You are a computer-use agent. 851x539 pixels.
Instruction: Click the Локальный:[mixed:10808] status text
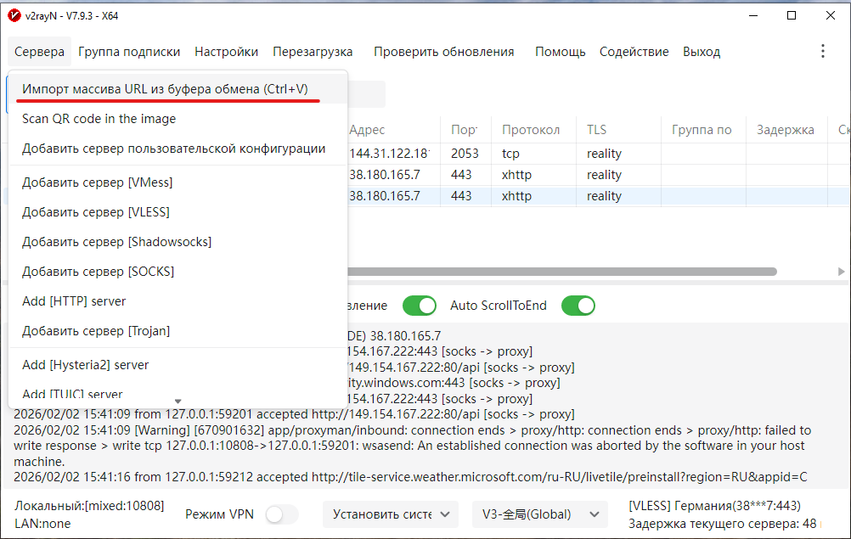coord(89,506)
